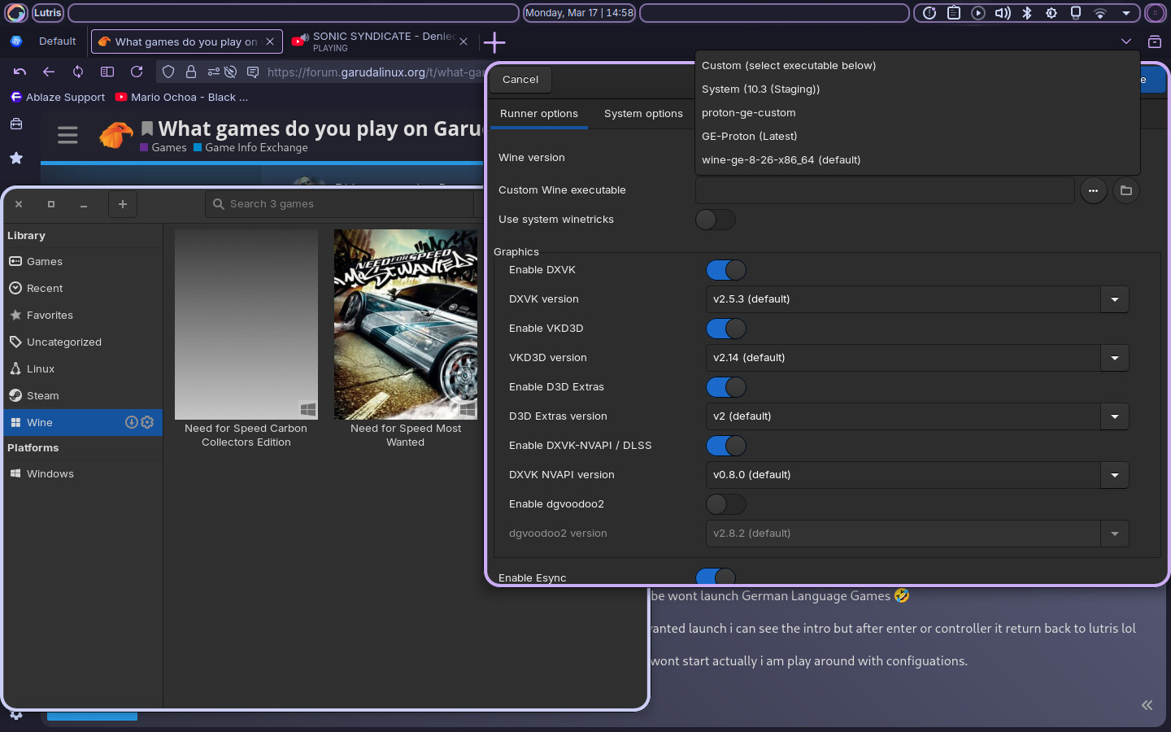Open the Wi-Fi network tray icon

[x=1100, y=13]
